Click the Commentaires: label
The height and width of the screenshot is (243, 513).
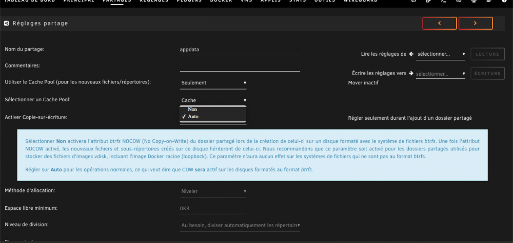tap(22, 65)
